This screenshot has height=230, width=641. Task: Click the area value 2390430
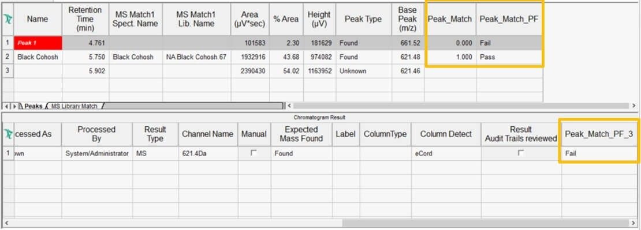(x=250, y=71)
